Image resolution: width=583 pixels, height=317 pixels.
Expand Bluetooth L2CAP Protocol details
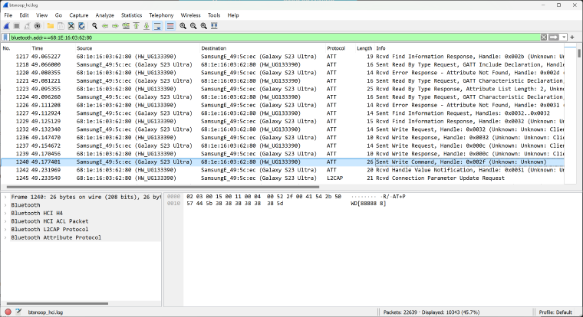tap(5, 230)
